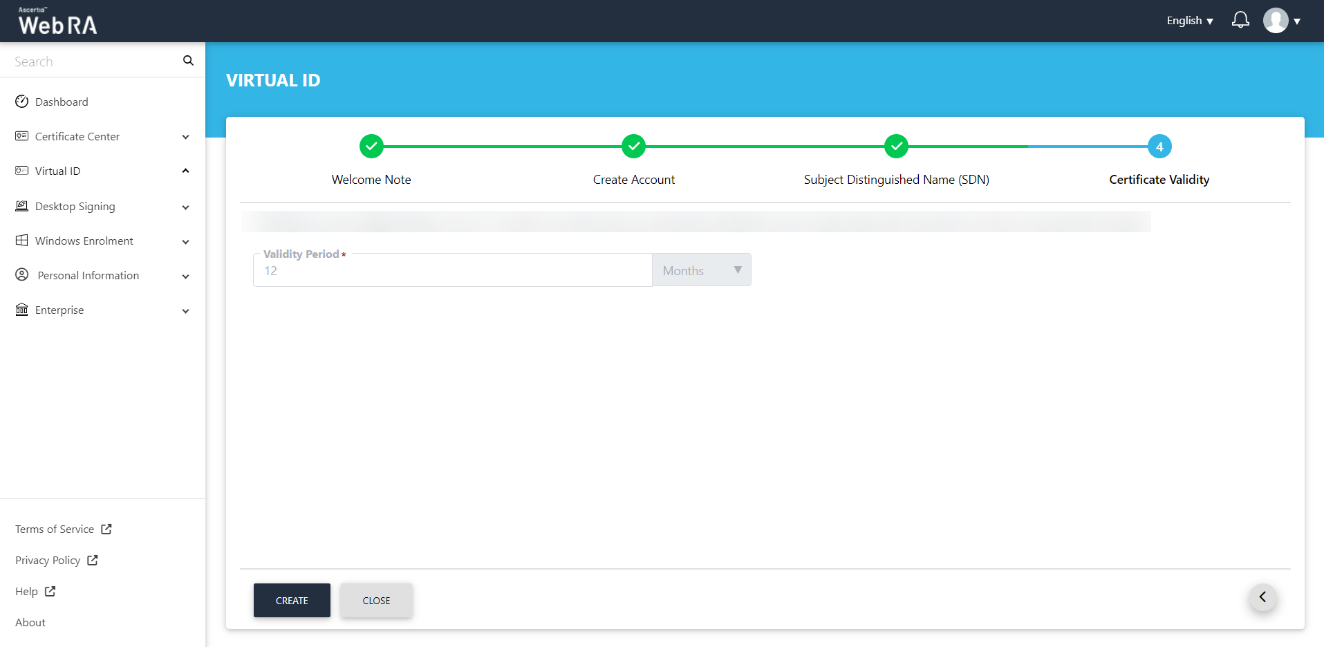Screen dimensions: 1324x647
Task: Expand Windows Enrolment in the sidebar
Action: click(x=102, y=241)
